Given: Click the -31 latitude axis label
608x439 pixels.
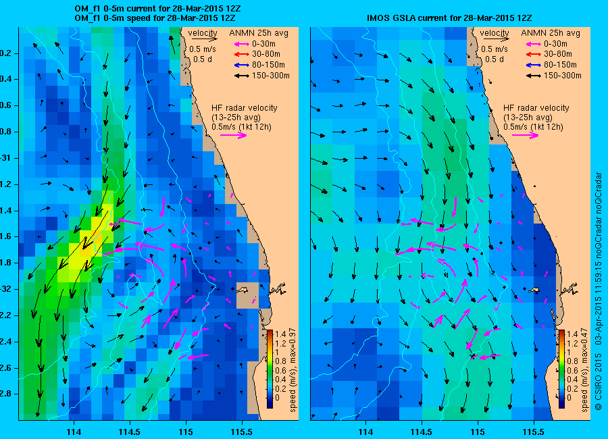Looking at the screenshot, I should click(5, 158).
